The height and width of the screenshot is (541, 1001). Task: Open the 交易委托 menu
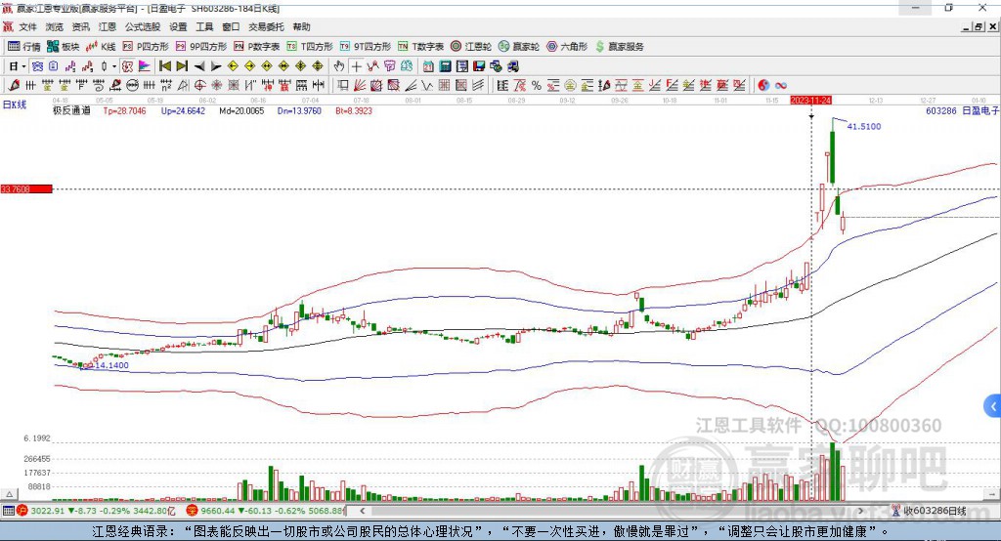[266, 26]
